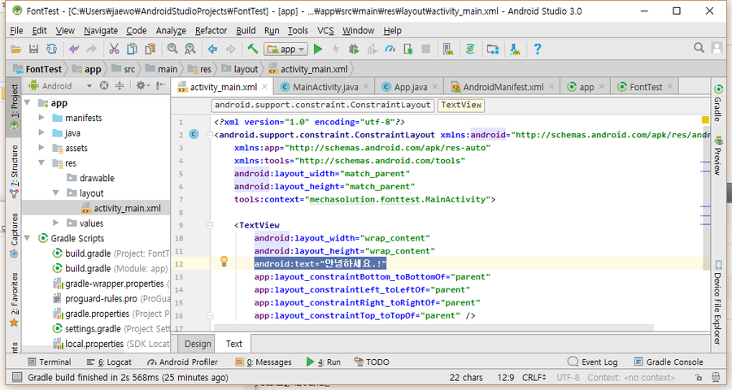Screen dimensions: 732x390
Task: Close the App.java editor tab
Action: (434, 86)
